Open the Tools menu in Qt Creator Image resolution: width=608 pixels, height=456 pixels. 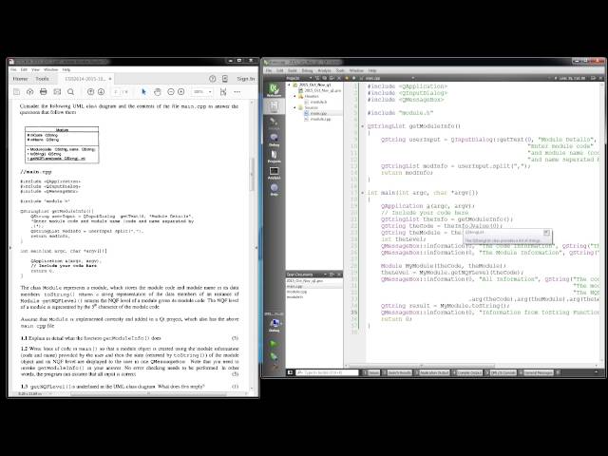tap(340, 70)
